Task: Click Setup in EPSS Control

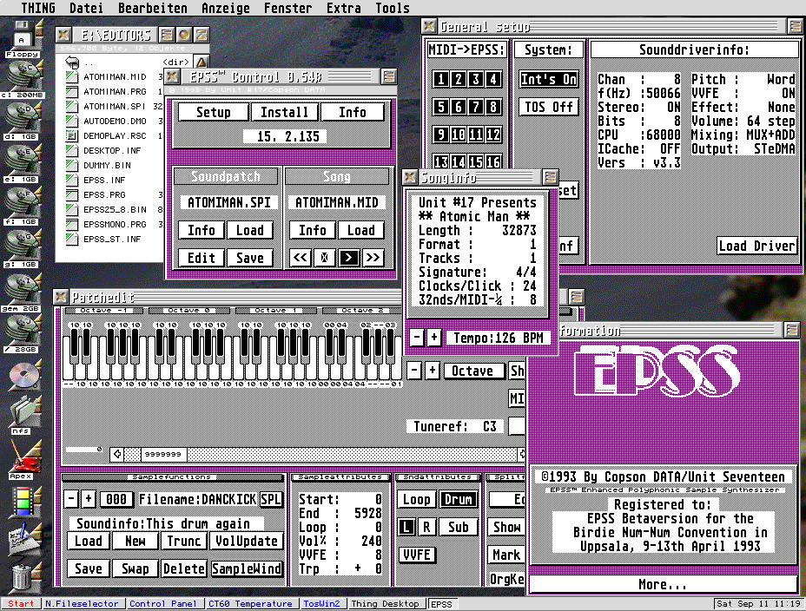Action: (x=214, y=112)
